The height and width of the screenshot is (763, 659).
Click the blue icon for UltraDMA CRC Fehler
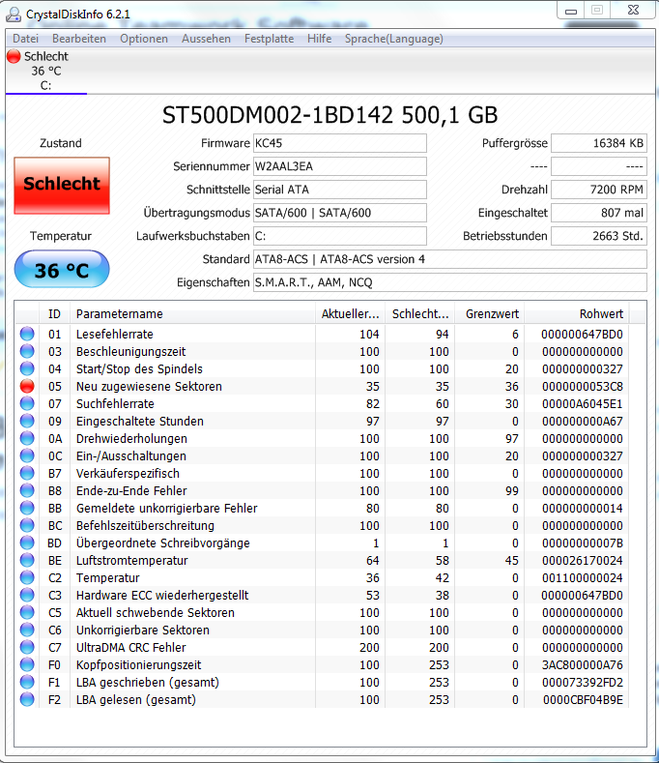tap(27, 647)
